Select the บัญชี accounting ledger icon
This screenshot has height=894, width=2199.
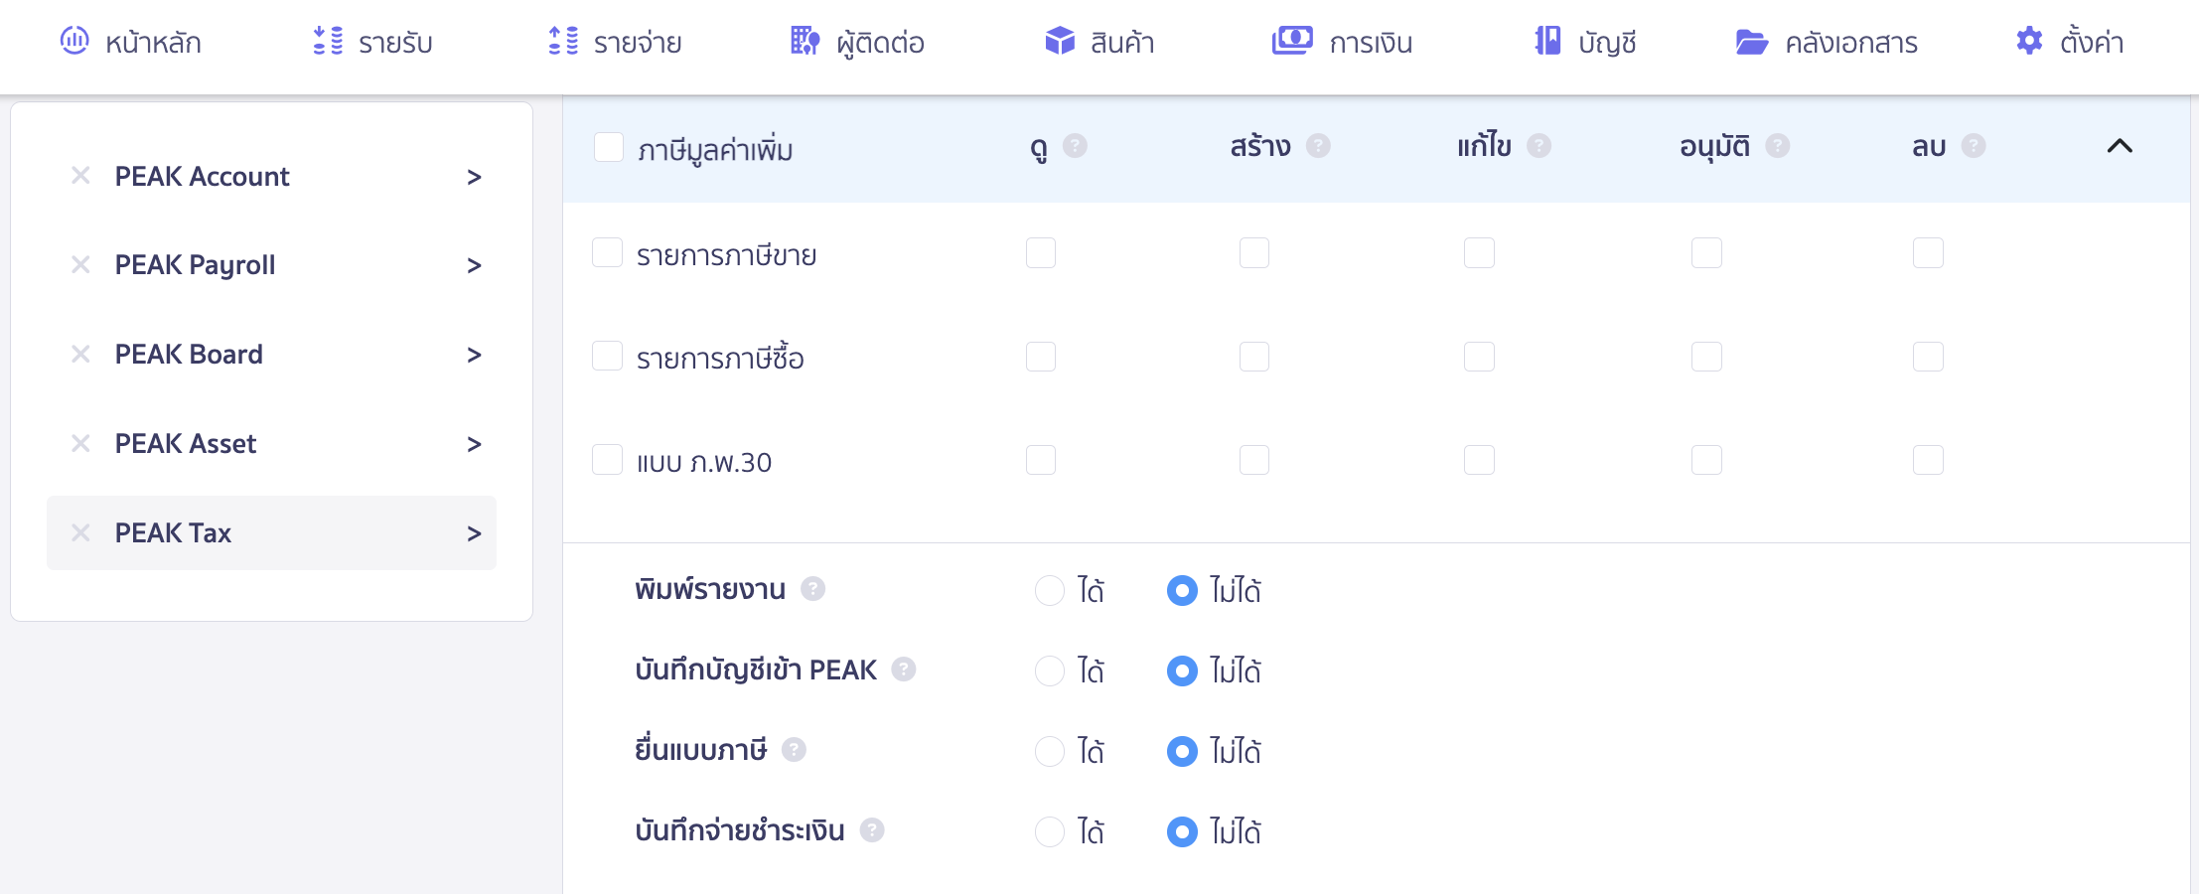coord(1545,41)
